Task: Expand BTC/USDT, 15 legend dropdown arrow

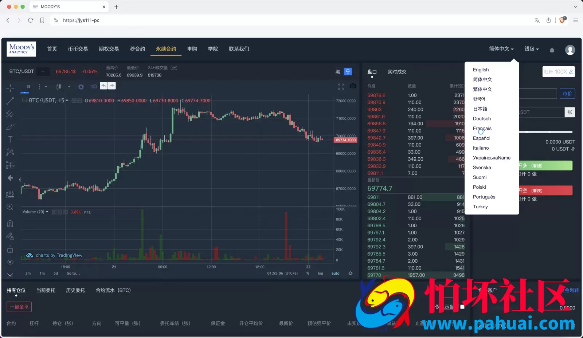Action: point(67,101)
